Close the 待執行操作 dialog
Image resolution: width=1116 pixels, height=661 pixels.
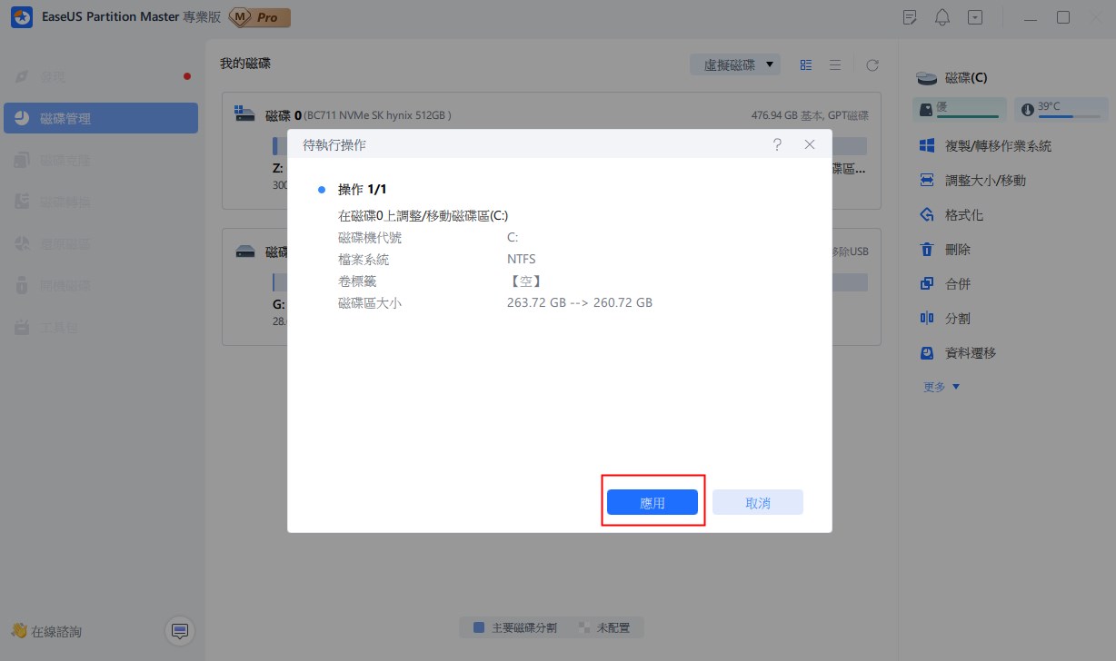809,144
